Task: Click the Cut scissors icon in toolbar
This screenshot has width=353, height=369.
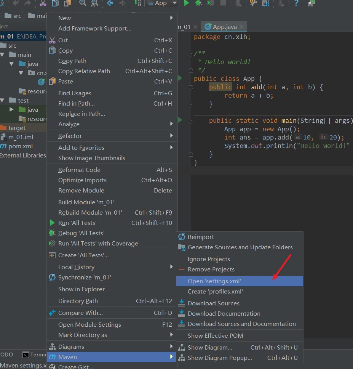Action: (43, 3)
